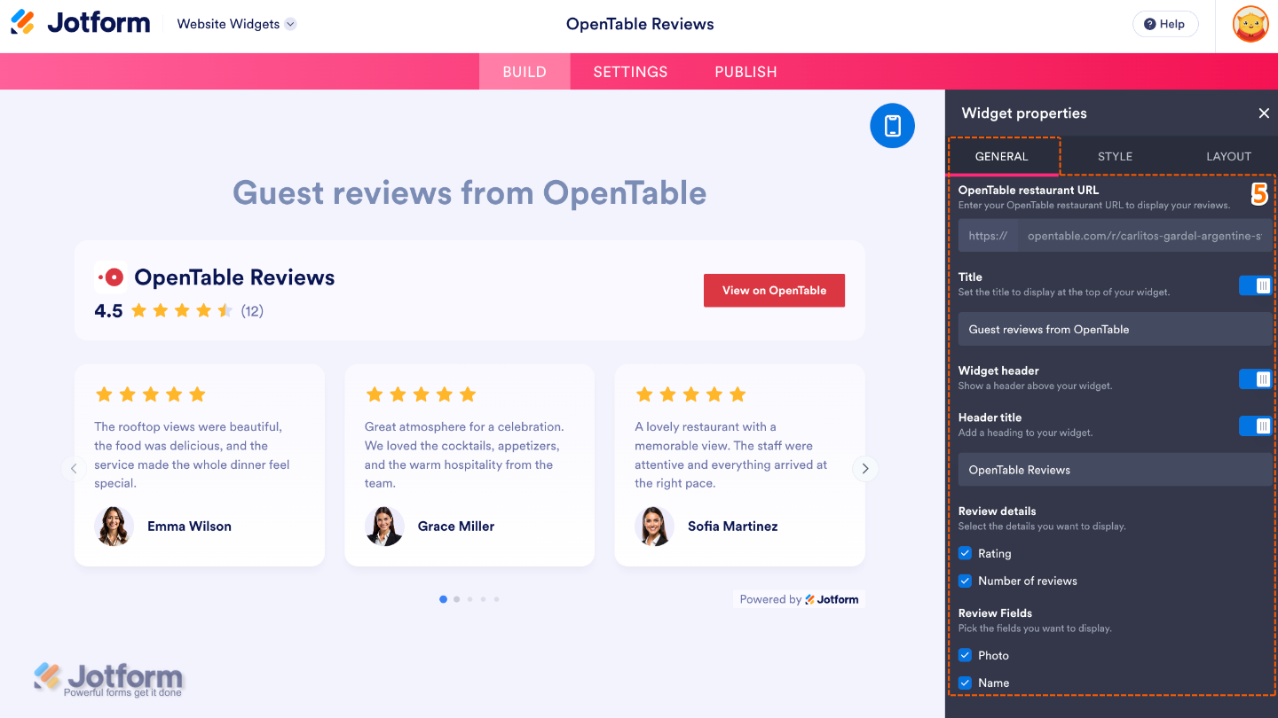Image resolution: width=1278 pixels, height=718 pixels.
Task: Click the stars on Emma Wilson's review
Action: [x=150, y=394]
